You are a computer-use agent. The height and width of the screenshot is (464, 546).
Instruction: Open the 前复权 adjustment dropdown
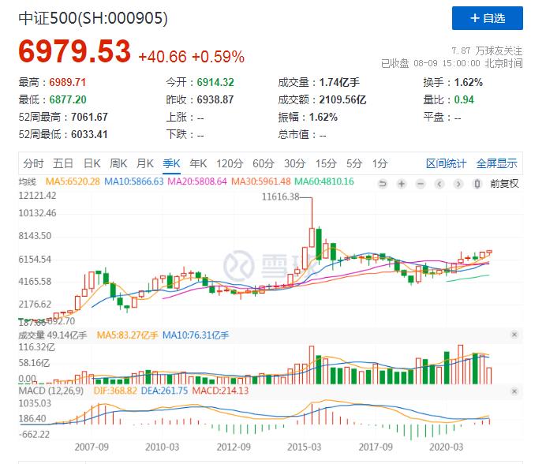[x=504, y=184]
